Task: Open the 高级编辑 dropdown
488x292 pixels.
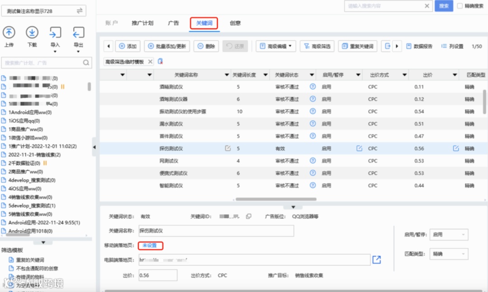Action: click(x=276, y=46)
